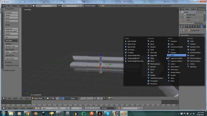Open the Window menu
Viewport: 207px width, 116px height.
(x=22, y=6)
